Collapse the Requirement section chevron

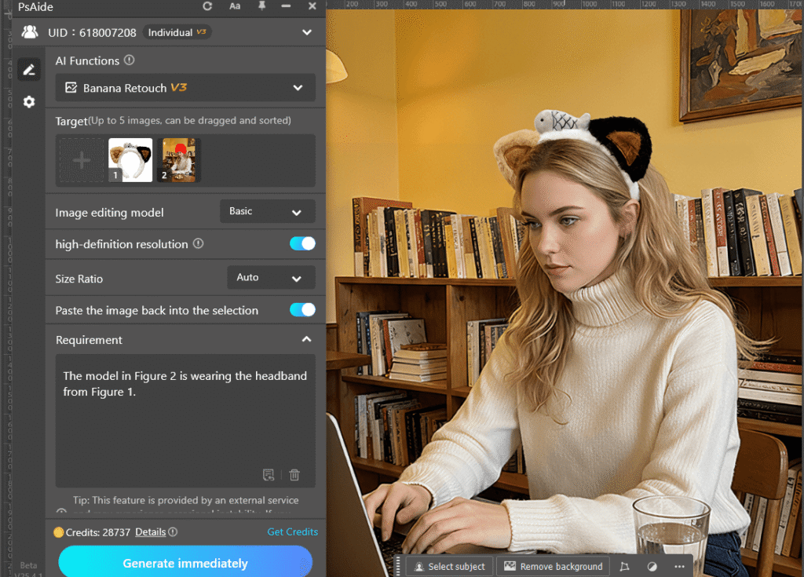click(306, 340)
